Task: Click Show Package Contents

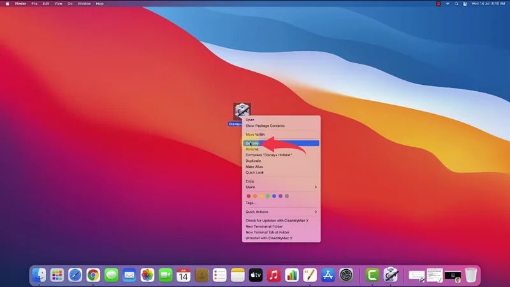Action: tap(265, 126)
